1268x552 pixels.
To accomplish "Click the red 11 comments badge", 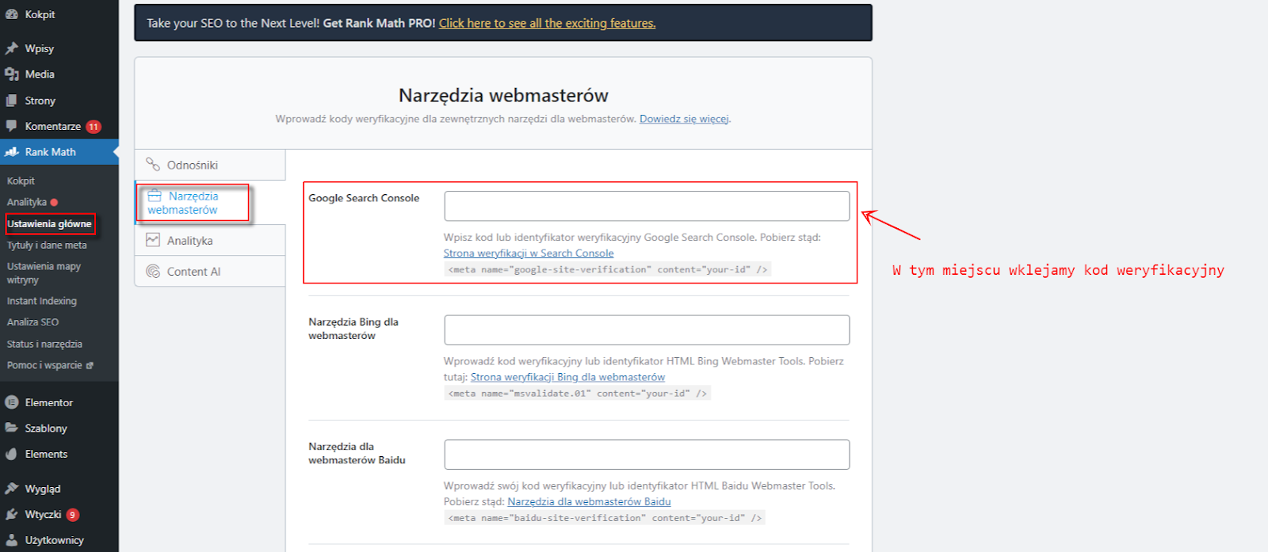I will click(94, 127).
